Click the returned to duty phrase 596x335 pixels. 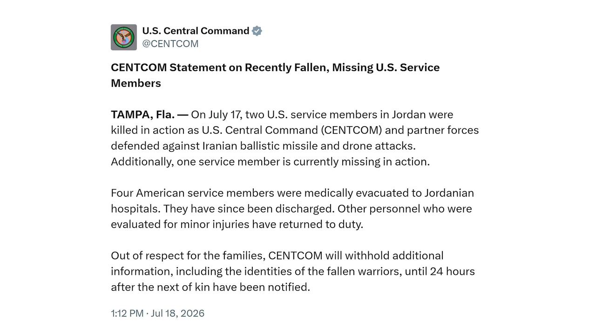[x=321, y=224]
